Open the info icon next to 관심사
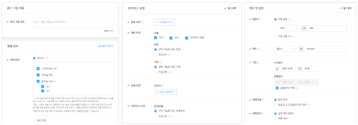 point(163,86)
